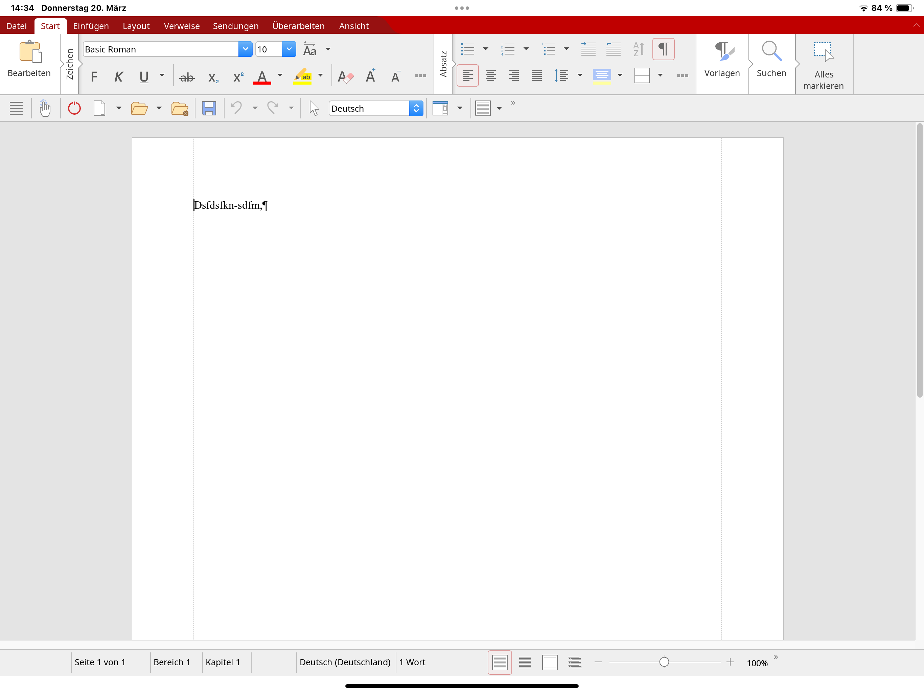This screenshot has height=693, width=924.
Task: Click the paragraph borders icon
Action: click(x=642, y=76)
